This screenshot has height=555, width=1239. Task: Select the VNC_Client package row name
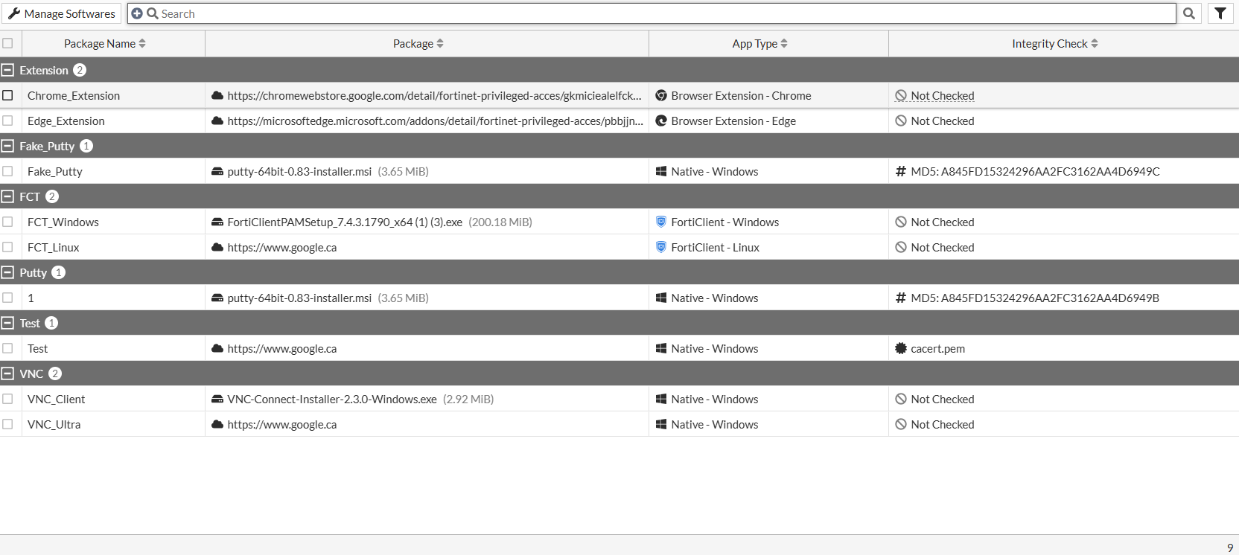click(x=57, y=399)
